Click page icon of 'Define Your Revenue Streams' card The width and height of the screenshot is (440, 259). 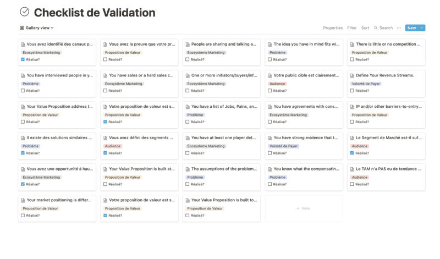pos(352,75)
